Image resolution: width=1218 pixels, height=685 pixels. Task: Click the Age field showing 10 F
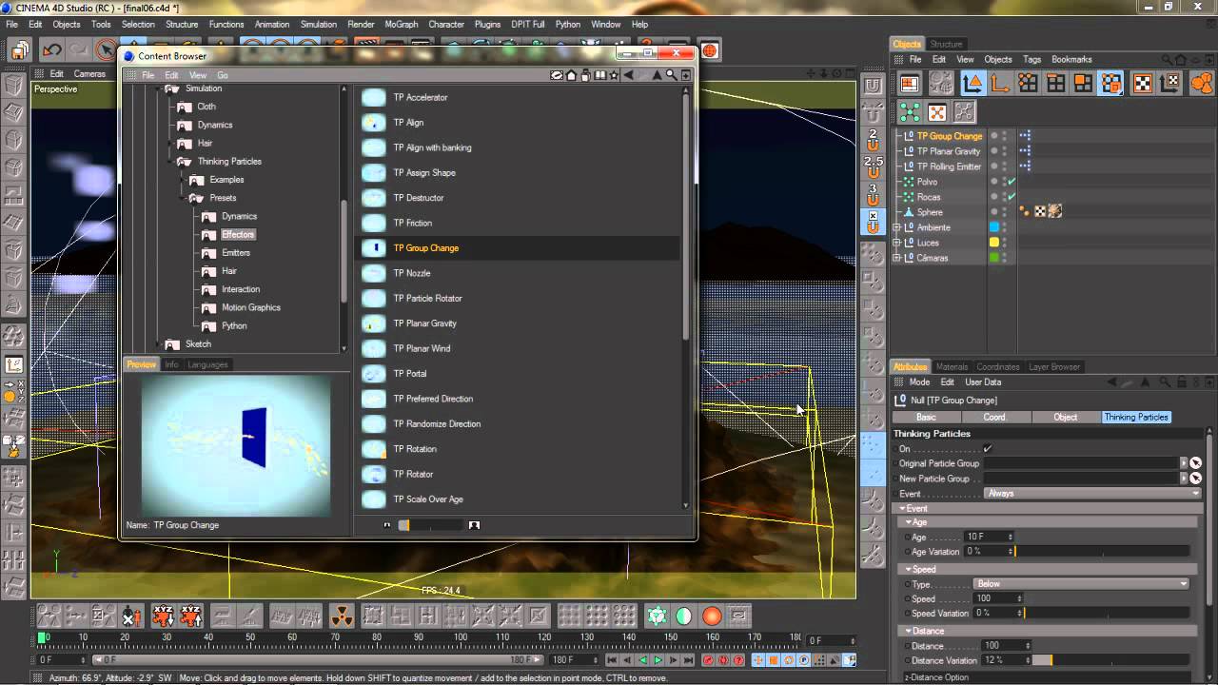(990, 537)
